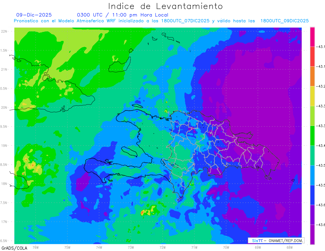Select the '0300 UTC / 11:00 pm Hora Local' text
Viewport: 325px width, 251px height.
123,15
